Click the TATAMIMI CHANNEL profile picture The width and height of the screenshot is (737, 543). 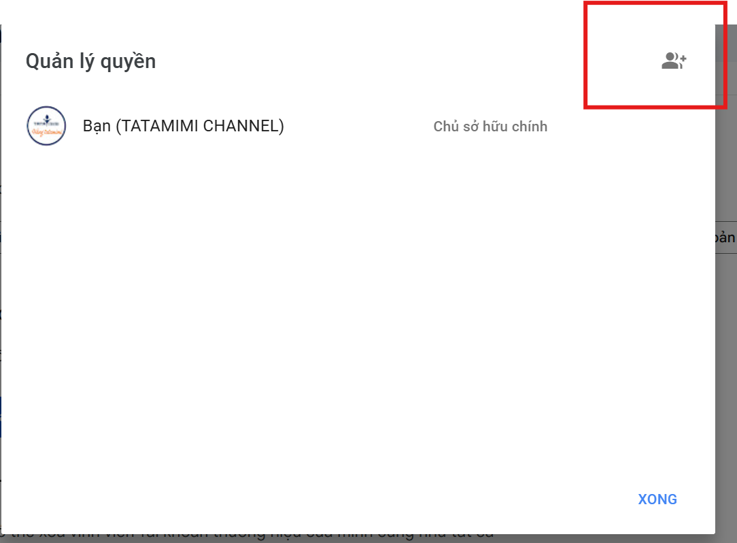(46, 126)
